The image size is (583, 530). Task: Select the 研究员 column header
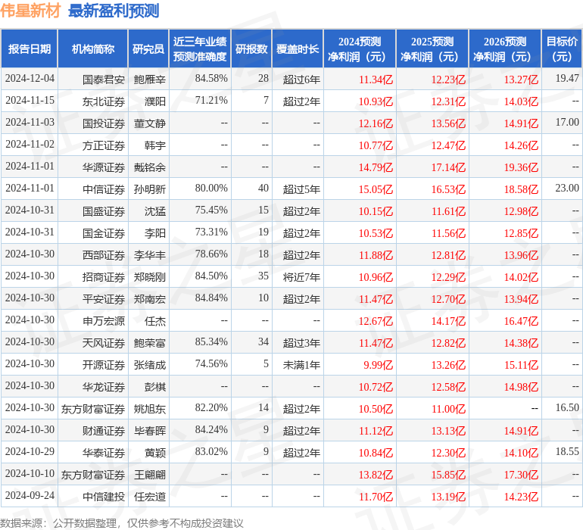(x=148, y=48)
